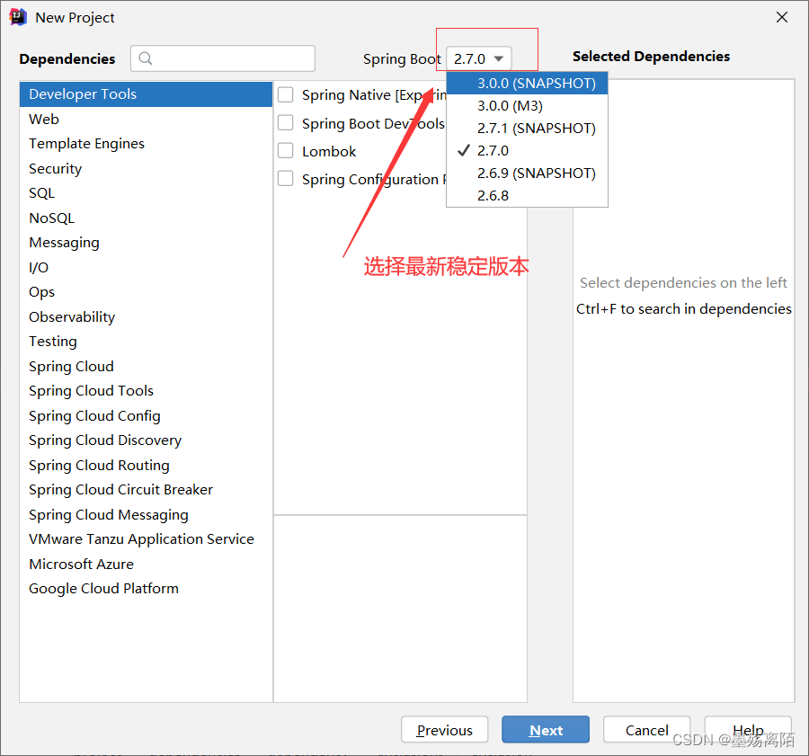Go back with the Previous button

pos(444,730)
